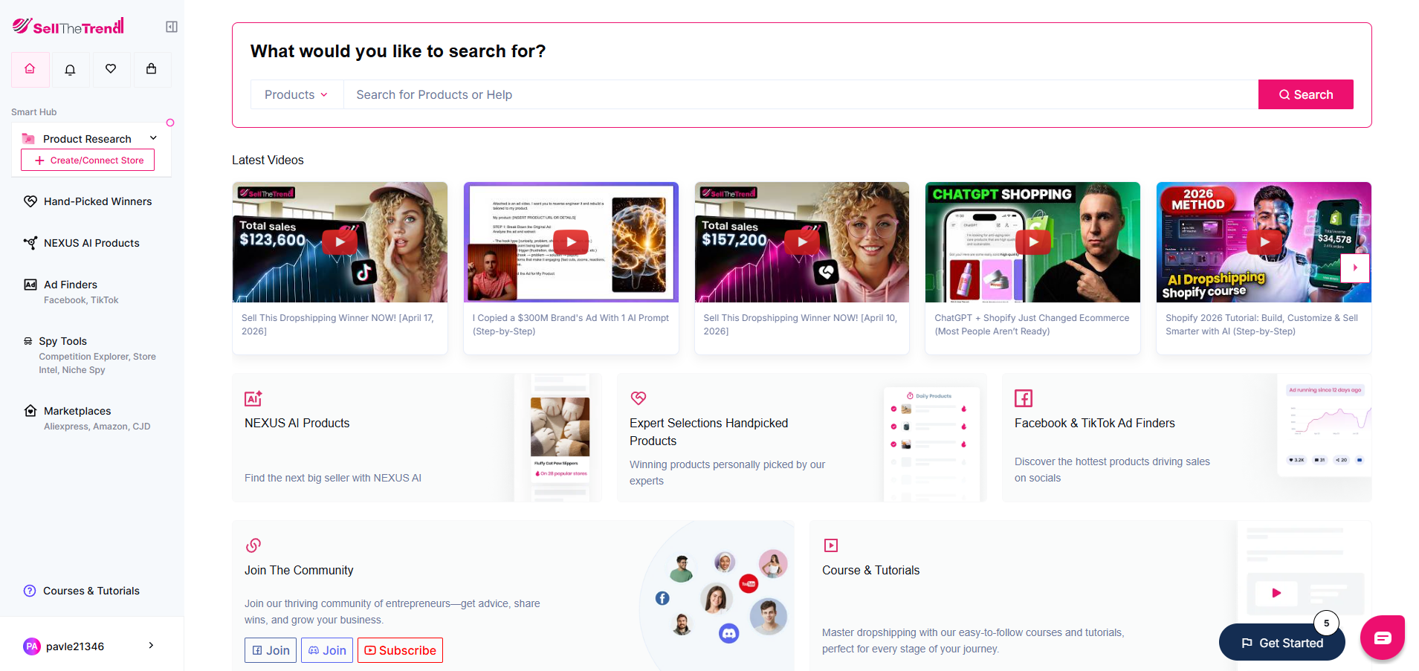The width and height of the screenshot is (1419, 671).
Task: Click the 'Latest Videos' heading
Action: click(x=268, y=160)
